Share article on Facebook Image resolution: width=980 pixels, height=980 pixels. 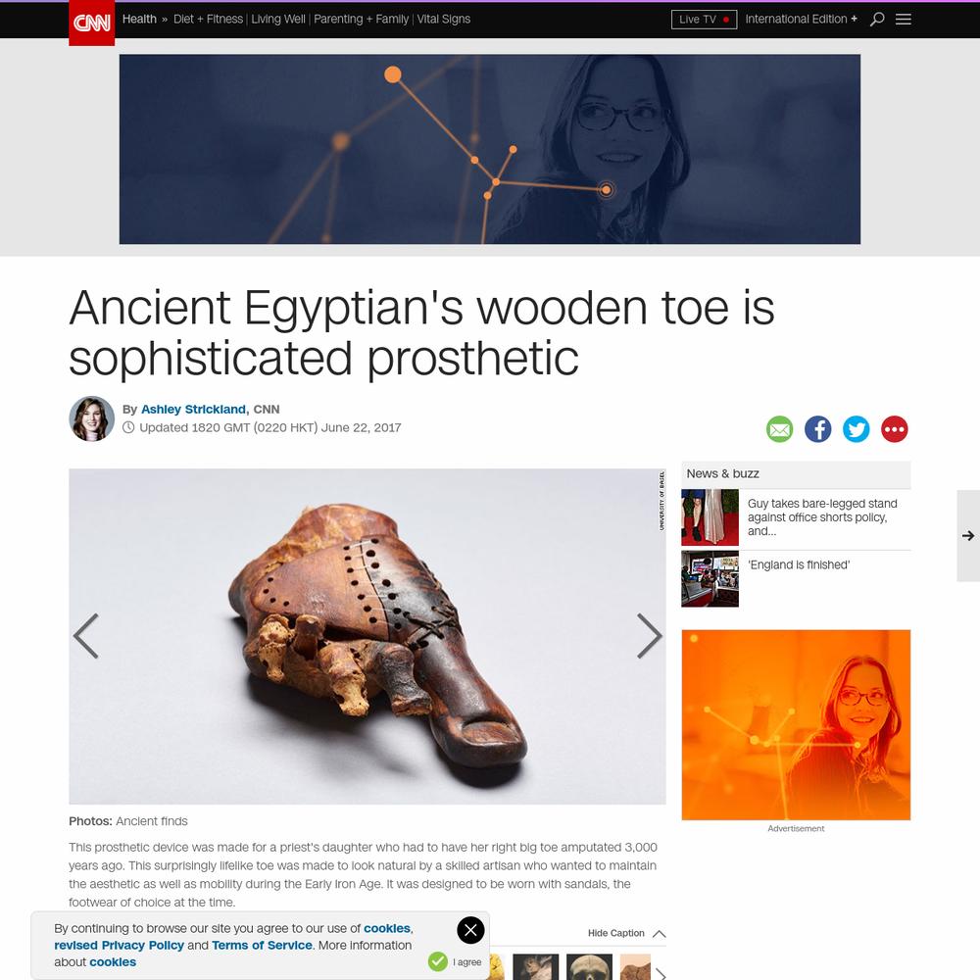coord(817,429)
